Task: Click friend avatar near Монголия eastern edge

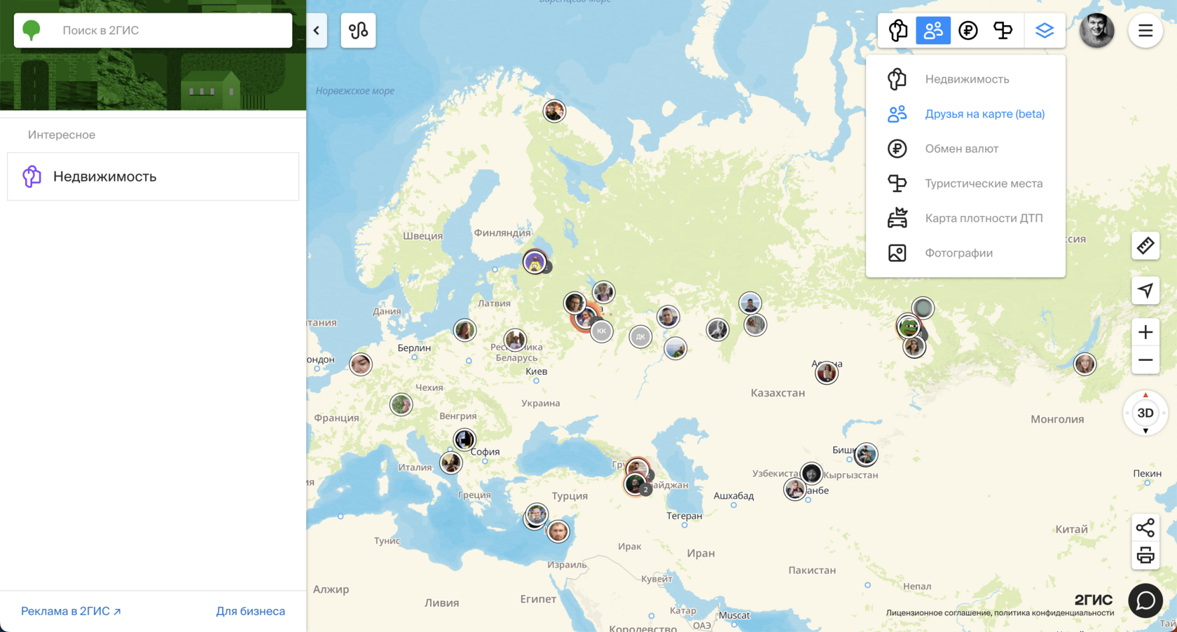Action: [x=1085, y=364]
